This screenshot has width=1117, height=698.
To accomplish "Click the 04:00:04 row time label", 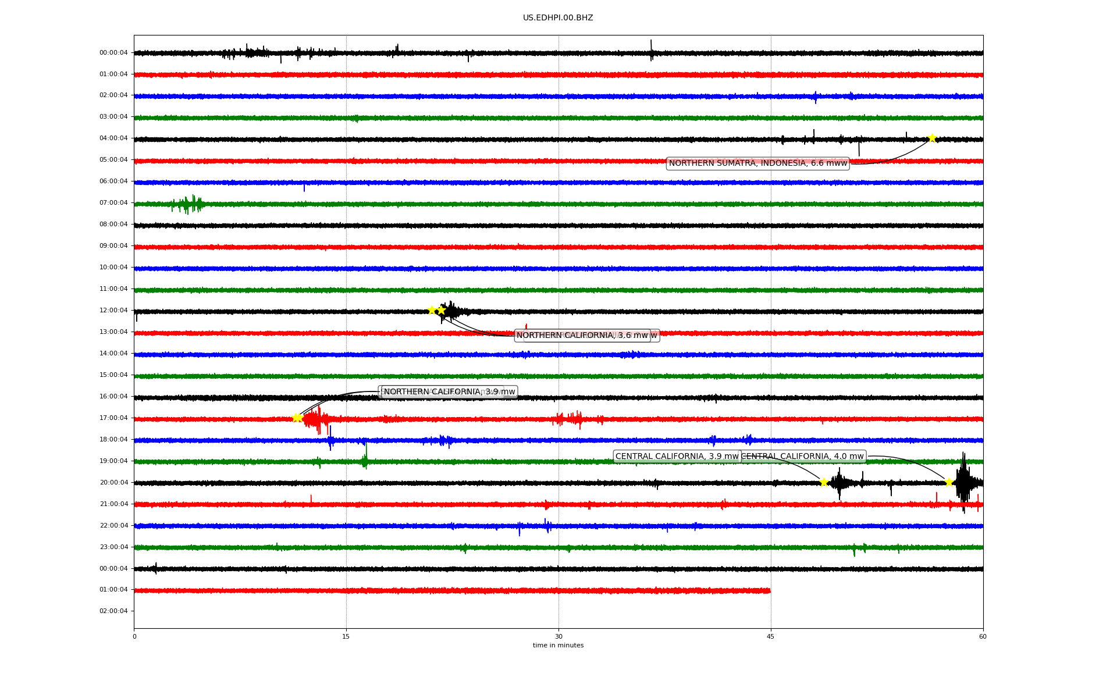I will (113, 138).
